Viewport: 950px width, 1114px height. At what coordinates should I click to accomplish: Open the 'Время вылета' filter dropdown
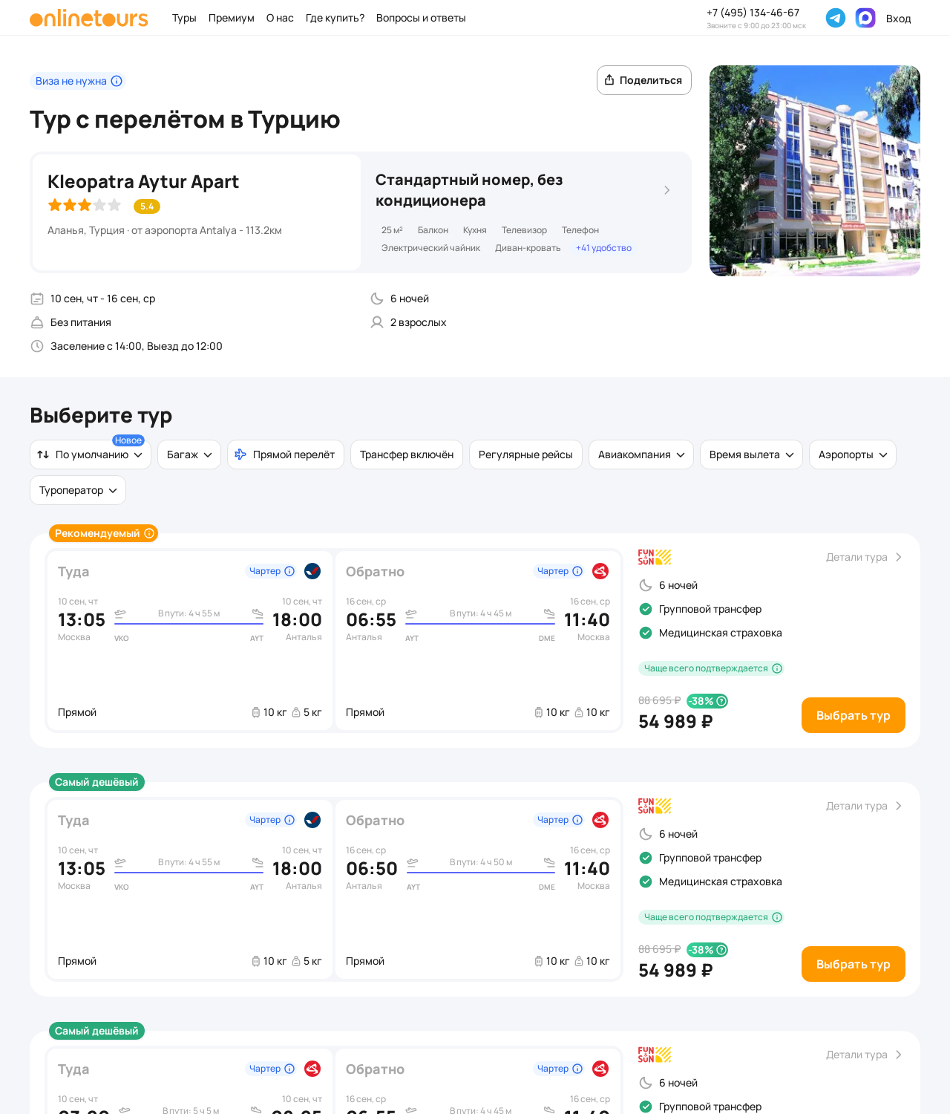[x=751, y=455]
